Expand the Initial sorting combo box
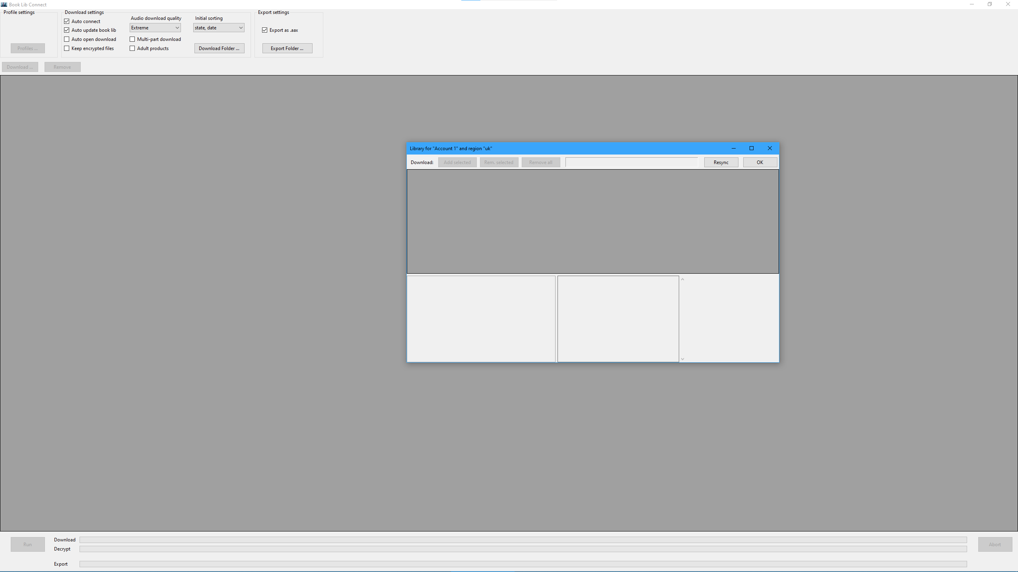This screenshot has height=572, width=1018. pos(219,28)
